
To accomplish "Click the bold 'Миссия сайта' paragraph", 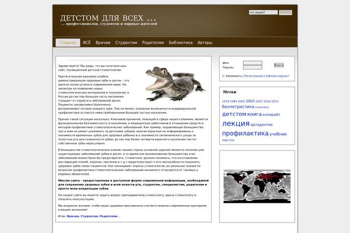I will pos(133,185).
